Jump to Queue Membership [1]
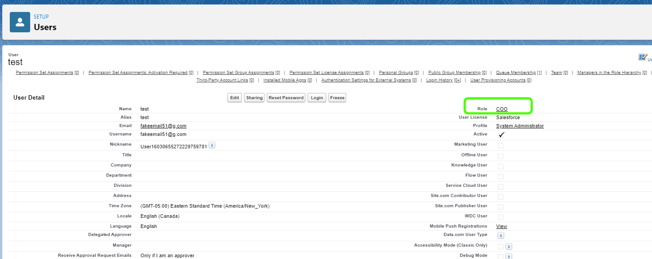Image resolution: width=652 pixels, height=259 pixels. click(519, 73)
